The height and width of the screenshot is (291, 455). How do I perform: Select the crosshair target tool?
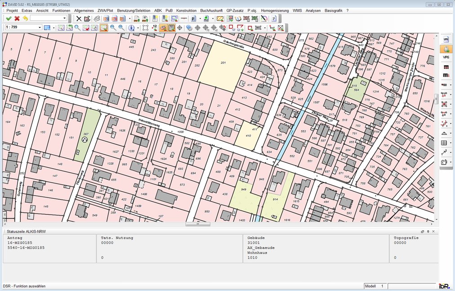point(179,28)
